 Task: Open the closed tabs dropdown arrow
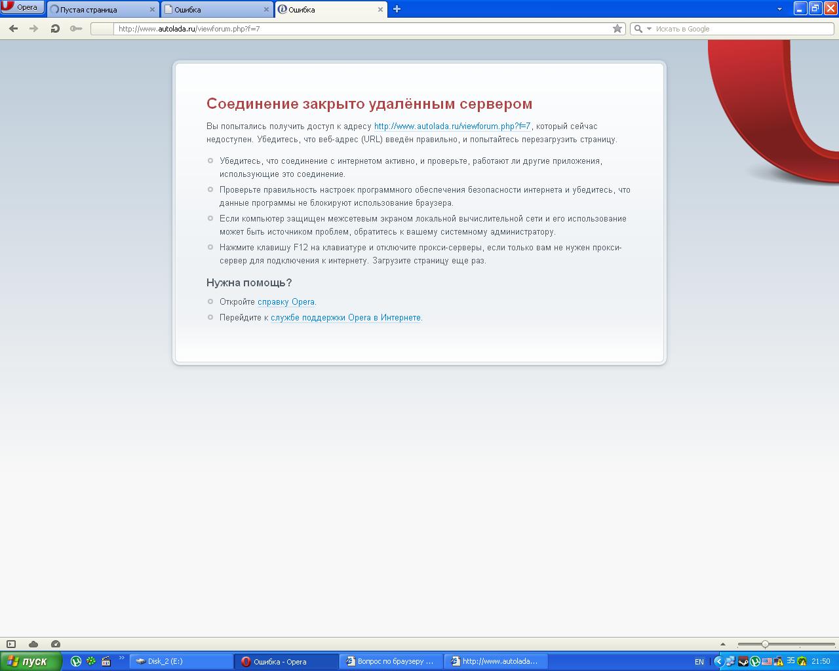point(779,9)
